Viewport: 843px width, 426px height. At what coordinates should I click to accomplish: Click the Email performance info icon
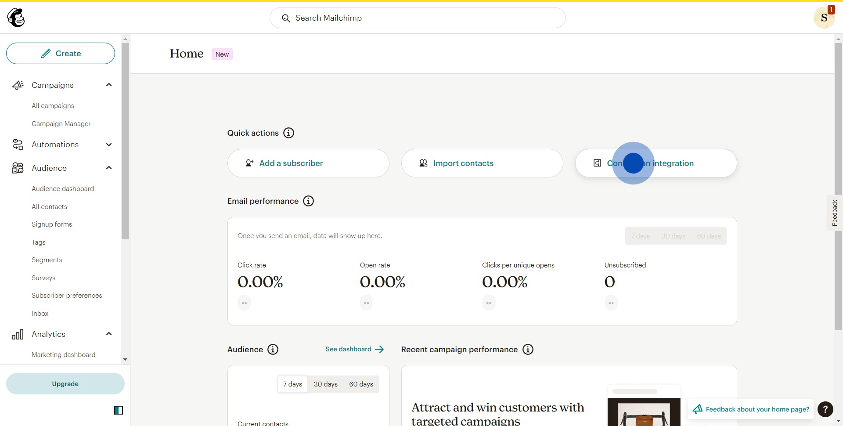coord(309,201)
